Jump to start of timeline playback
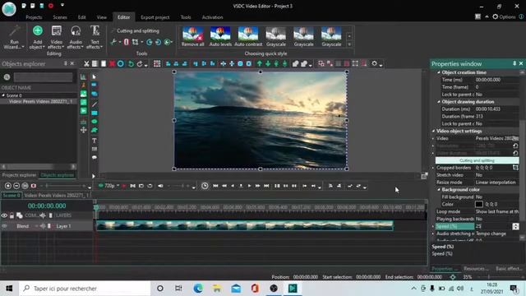 [215, 186]
